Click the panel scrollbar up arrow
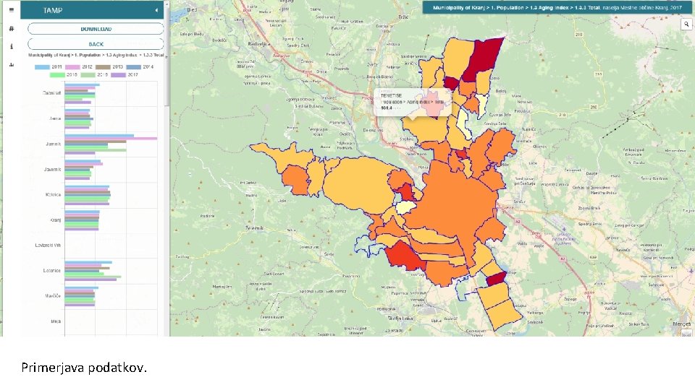 pos(167,4)
